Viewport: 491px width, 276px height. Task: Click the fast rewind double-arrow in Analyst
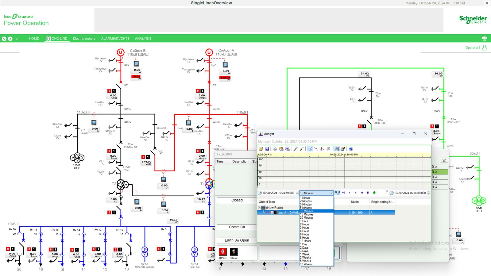[x=343, y=193]
